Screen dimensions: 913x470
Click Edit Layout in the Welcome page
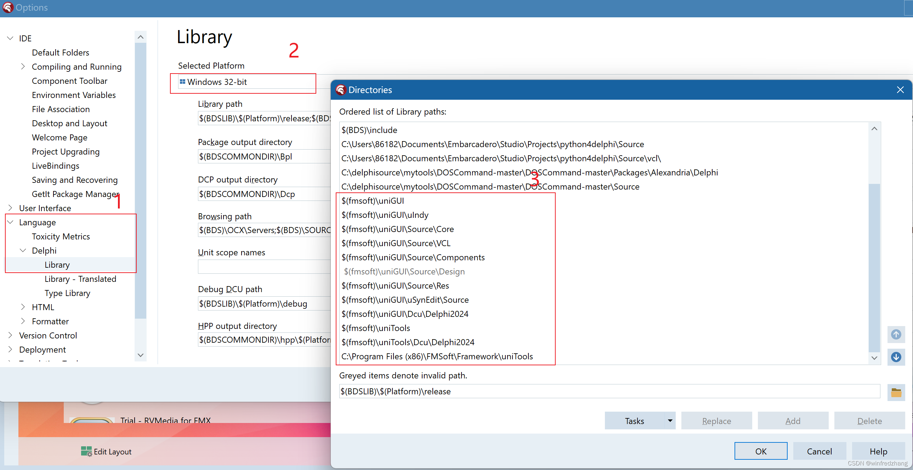coord(106,451)
